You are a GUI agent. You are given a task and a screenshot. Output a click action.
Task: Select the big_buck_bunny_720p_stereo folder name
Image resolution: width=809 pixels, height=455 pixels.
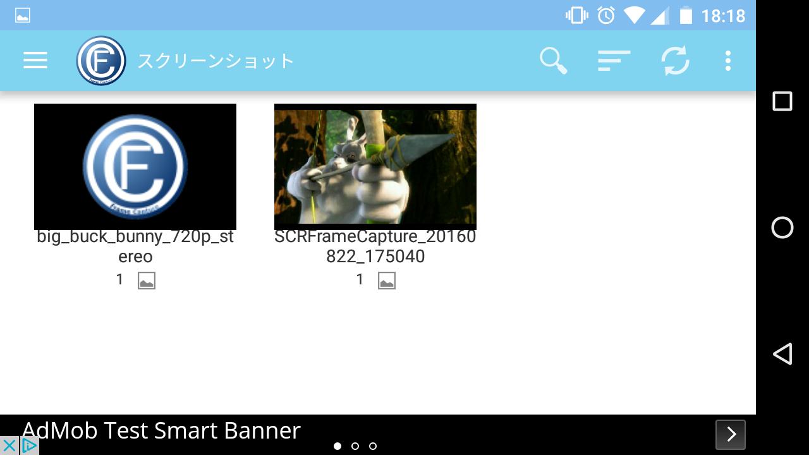pos(135,246)
